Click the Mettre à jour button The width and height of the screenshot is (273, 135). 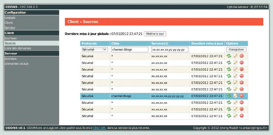[155, 34]
